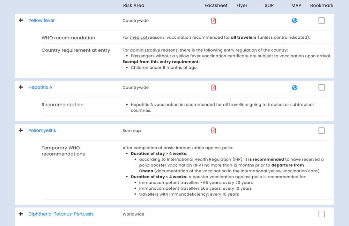Open the Diphtheria-Tetanus-Pertussis link
Screen dimensions: 349x226
pyautogui.click(x=61, y=214)
